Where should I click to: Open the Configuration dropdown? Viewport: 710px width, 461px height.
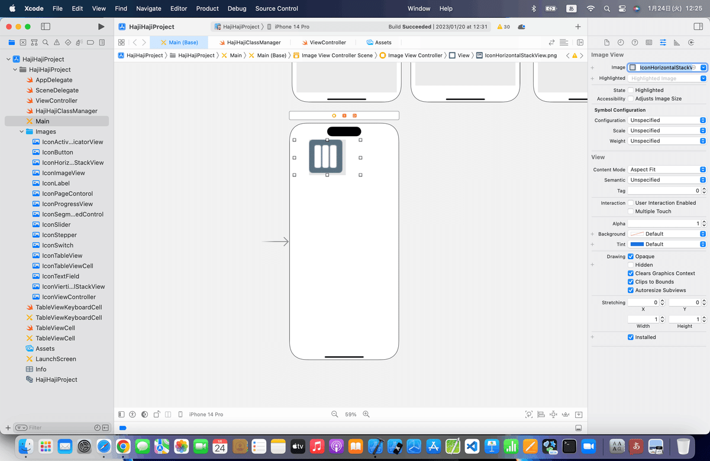pyautogui.click(x=667, y=120)
